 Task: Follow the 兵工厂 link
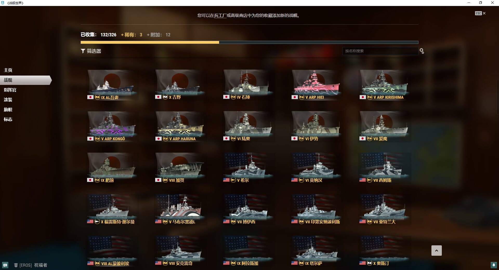coord(220,16)
